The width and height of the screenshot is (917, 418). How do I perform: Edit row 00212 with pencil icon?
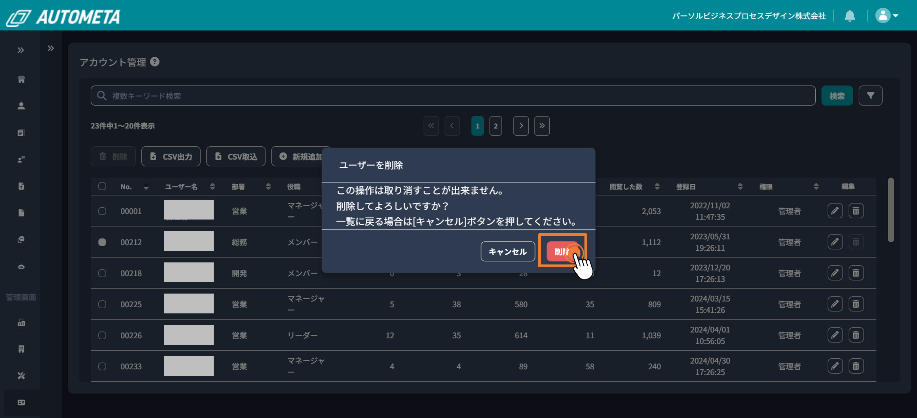[x=835, y=242]
